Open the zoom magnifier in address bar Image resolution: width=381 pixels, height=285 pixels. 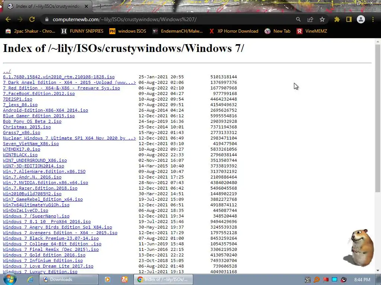(x=298, y=19)
